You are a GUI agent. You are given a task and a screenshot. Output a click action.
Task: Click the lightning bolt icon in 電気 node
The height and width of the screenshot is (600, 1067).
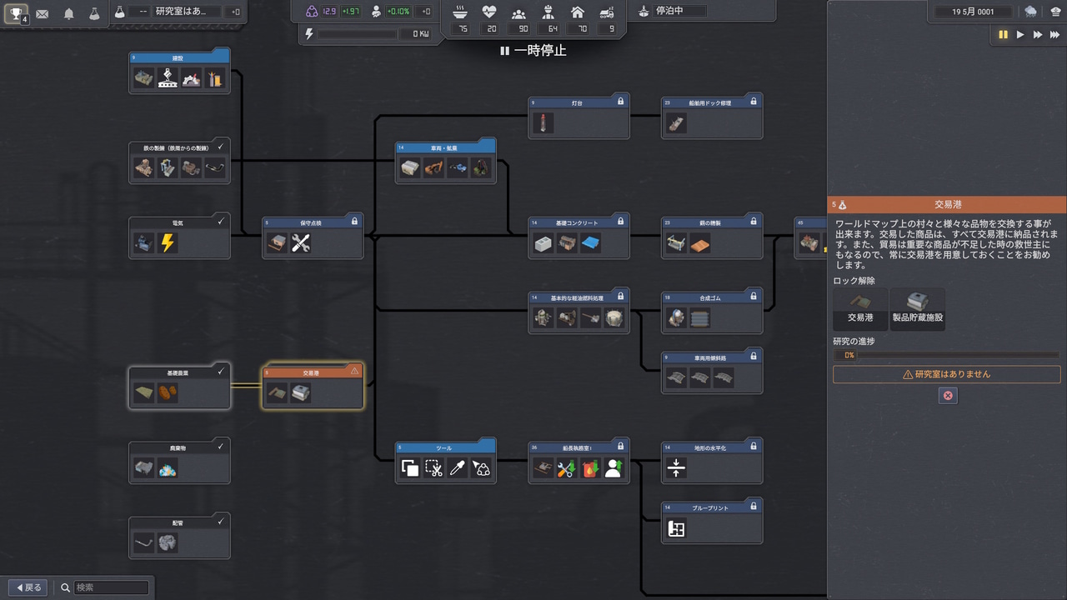(168, 243)
